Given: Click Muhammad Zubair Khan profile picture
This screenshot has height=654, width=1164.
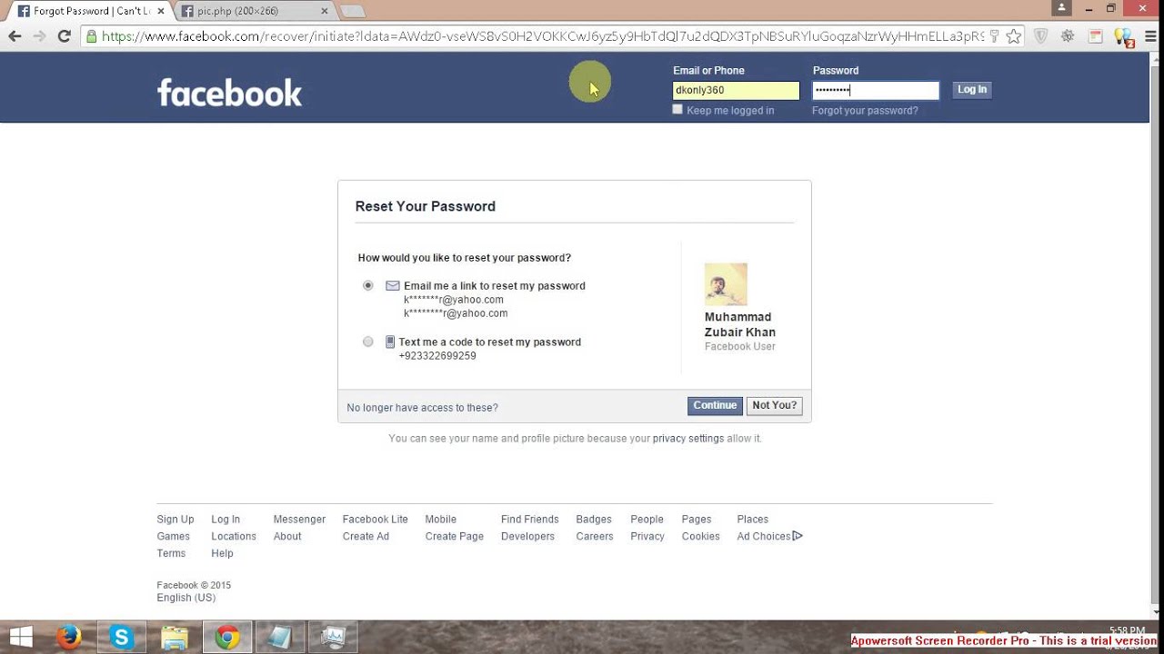Looking at the screenshot, I should [726, 284].
